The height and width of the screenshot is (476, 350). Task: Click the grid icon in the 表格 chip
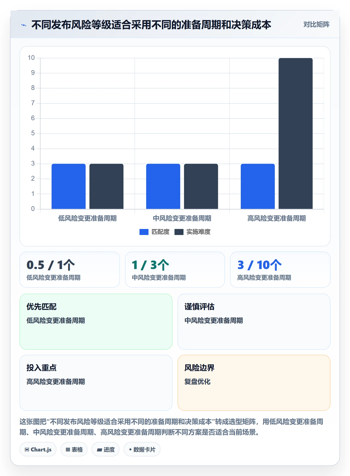tap(68, 450)
